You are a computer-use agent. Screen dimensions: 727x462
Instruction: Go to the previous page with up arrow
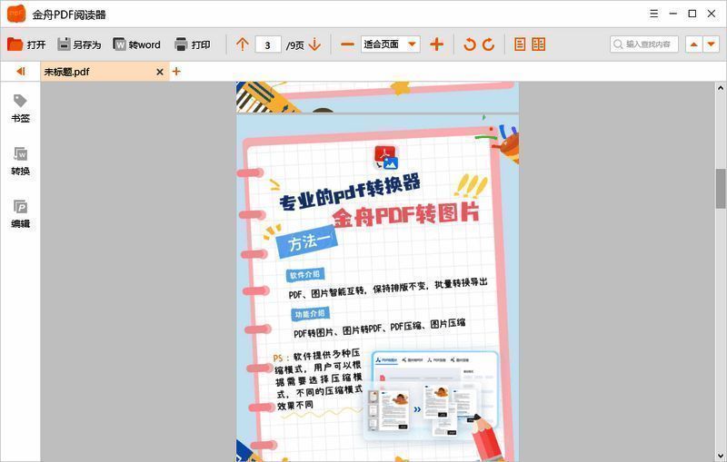[242, 44]
